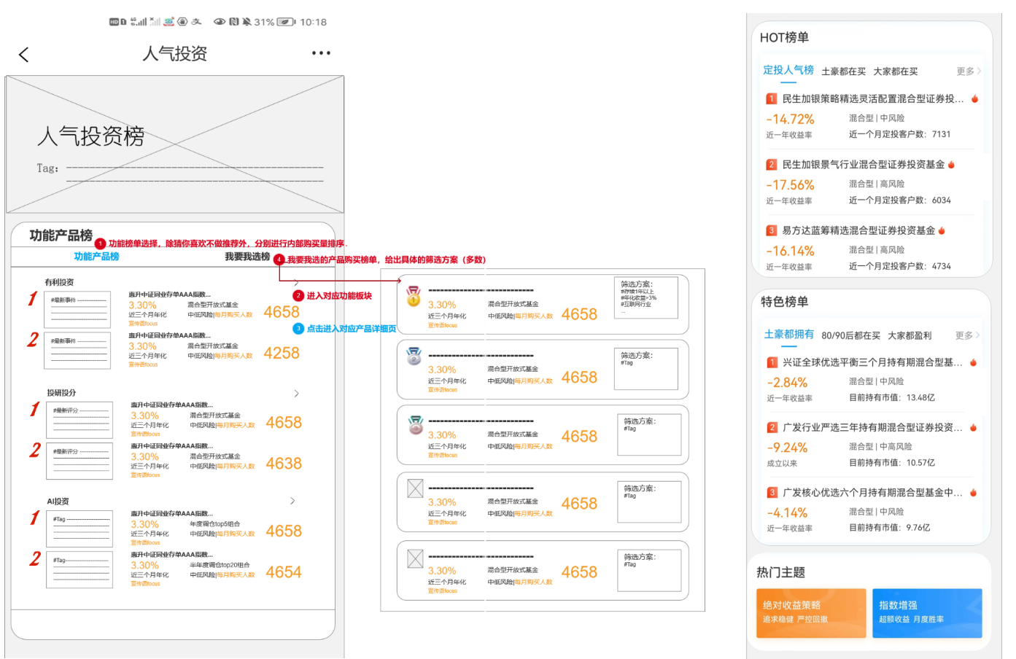This screenshot has width=1016, height=659.
Task: Click the -17.56% return value
Action: pos(790,185)
